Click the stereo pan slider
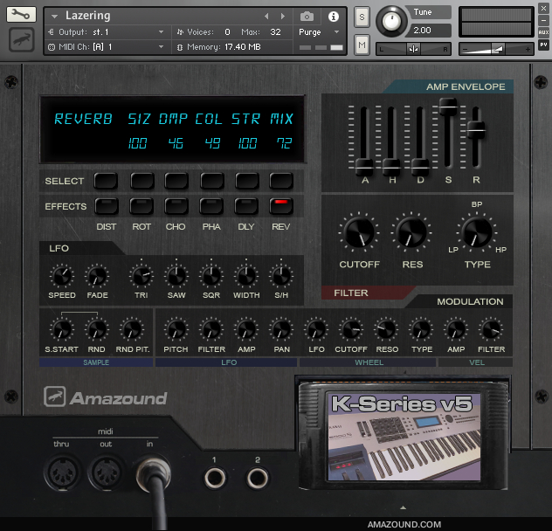 click(413, 49)
